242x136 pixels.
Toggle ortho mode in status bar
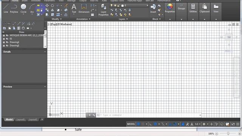(x=151, y=124)
